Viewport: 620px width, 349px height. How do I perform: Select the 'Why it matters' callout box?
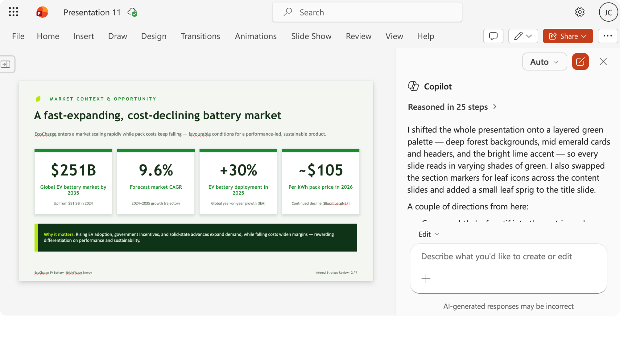click(196, 238)
